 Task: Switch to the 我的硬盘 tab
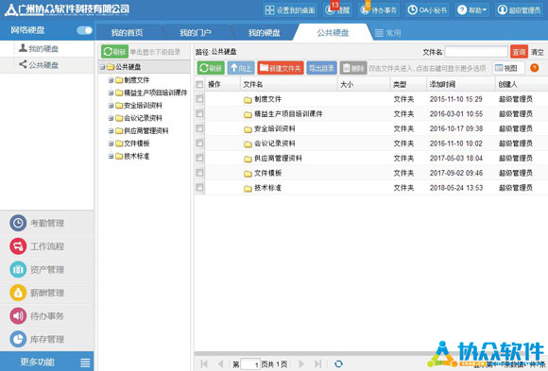click(x=265, y=33)
